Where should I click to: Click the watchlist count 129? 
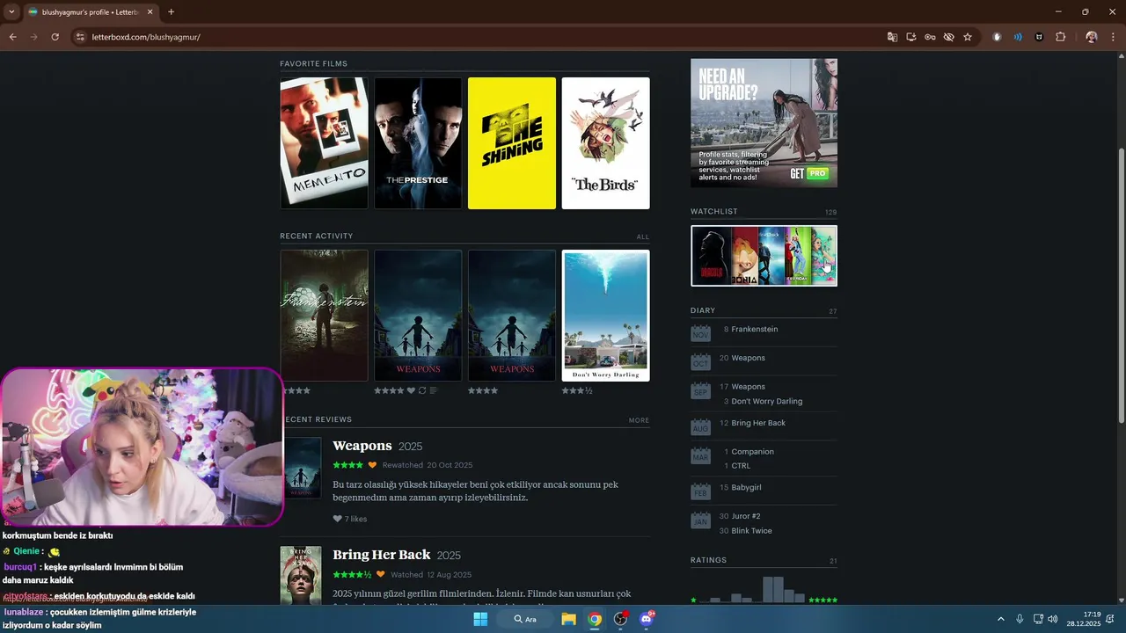(831, 213)
